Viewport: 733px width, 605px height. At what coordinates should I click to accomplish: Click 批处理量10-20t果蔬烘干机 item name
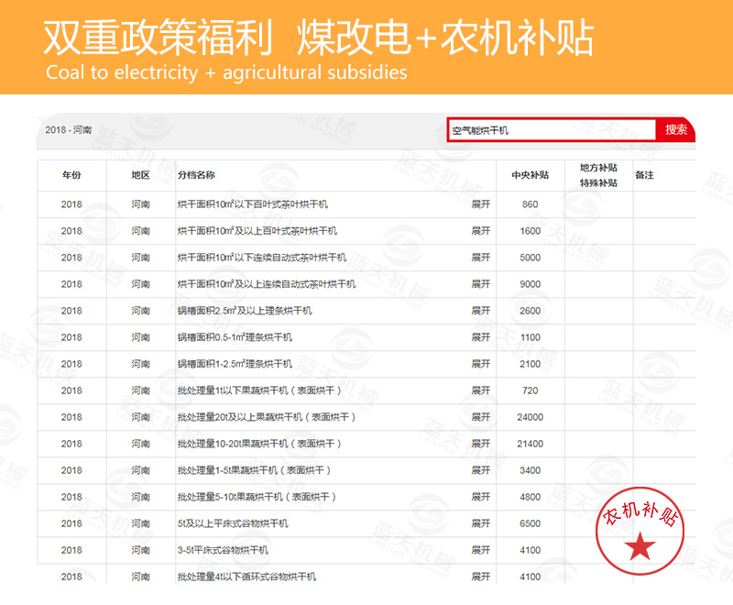point(259,444)
